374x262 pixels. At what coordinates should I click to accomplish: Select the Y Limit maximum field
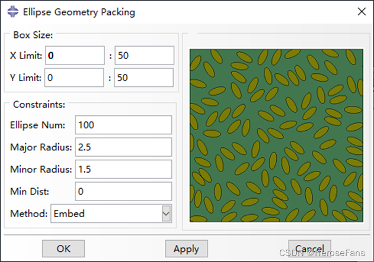[x=144, y=77]
